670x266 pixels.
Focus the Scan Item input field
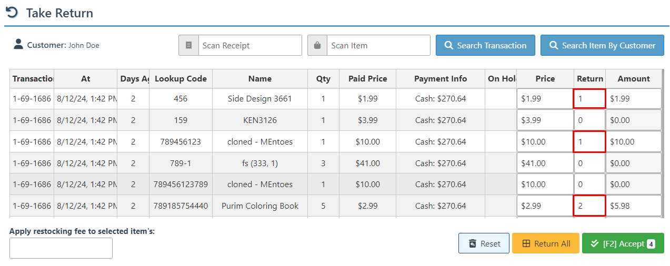(378, 45)
